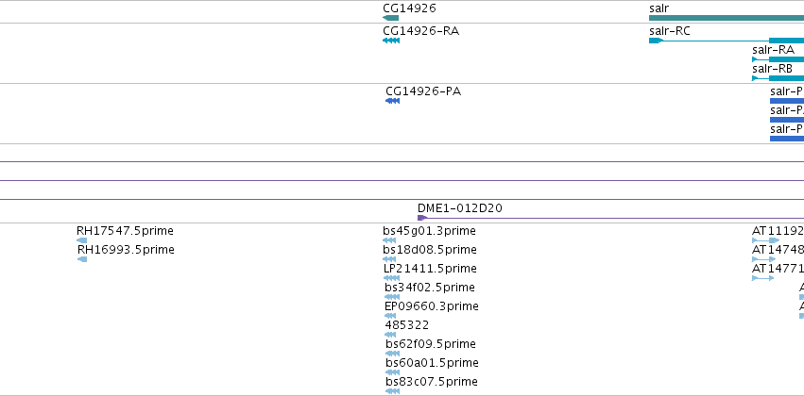The height and width of the screenshot is (396, 804).
Task: Select the AT14748 EST label
Action: coord(778,250)
